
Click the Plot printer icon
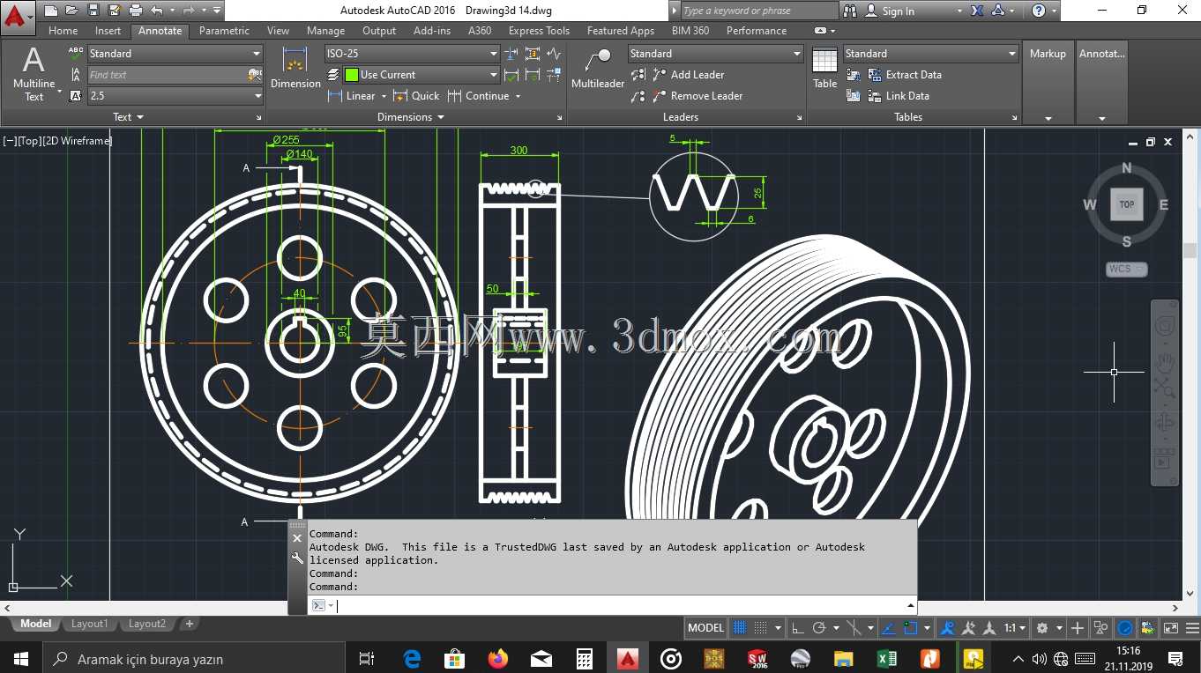pos(136,11)
